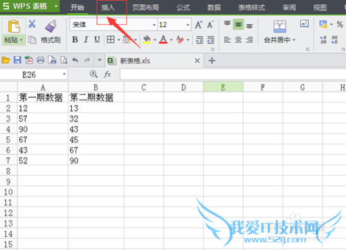Expand the fill color dropdown arrow
This screenshot has width=346, height=250.
click(154, 40)
